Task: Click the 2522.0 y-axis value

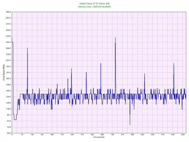Action: click(x=8, y=36)
